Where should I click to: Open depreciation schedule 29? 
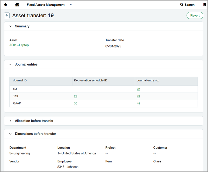click(76, 96)
